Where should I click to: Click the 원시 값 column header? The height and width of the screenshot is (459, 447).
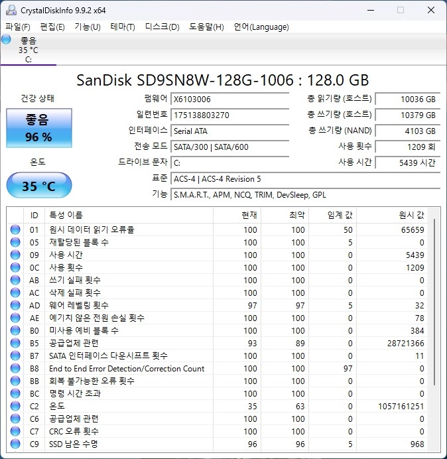(392, 216)
